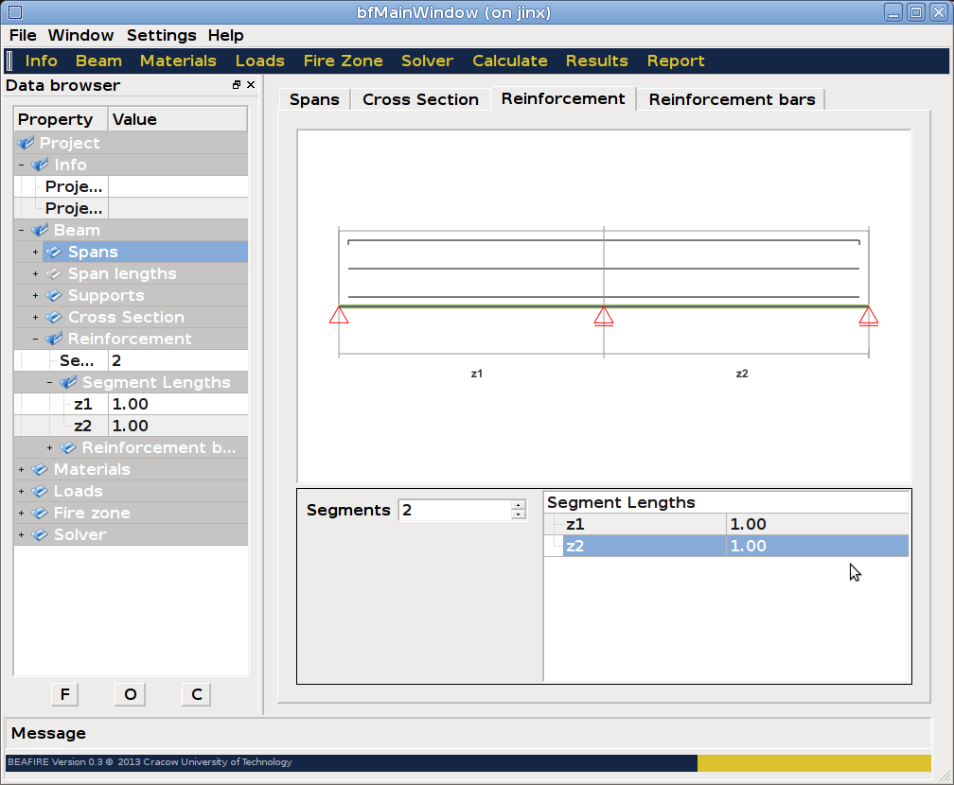This screenshot has width=954, height=785.
Task: Float the Data browser panel
Action: (237, 85)
